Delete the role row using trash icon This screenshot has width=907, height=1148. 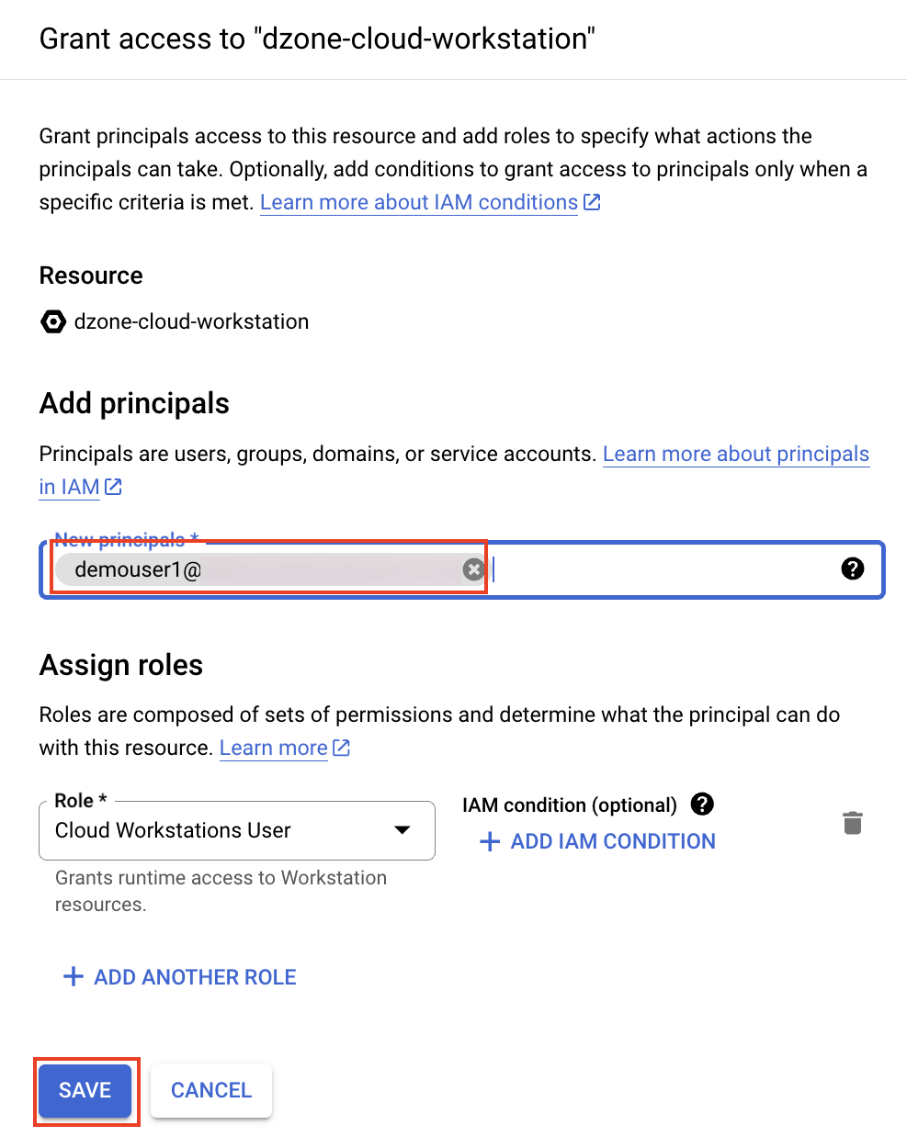[853, 823]
